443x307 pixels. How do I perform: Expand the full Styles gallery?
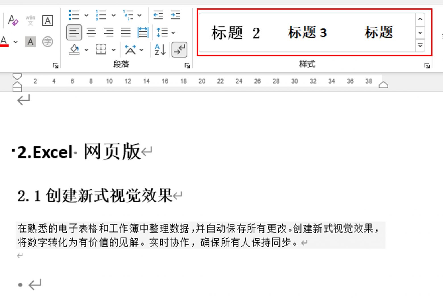point(420,45)
